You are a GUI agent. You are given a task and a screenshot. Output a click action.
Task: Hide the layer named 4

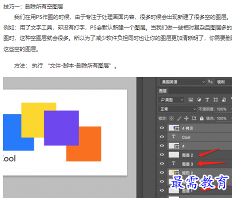pos(161,145)
